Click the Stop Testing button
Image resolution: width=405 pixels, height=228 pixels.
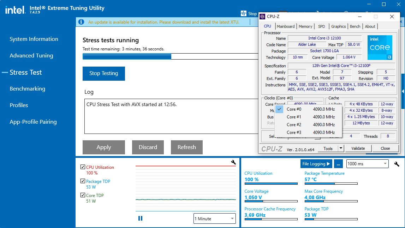(103, 74)
